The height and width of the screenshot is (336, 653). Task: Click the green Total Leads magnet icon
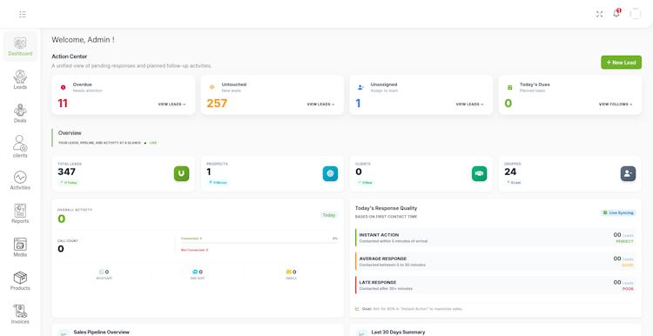click(x=182, y=173)
